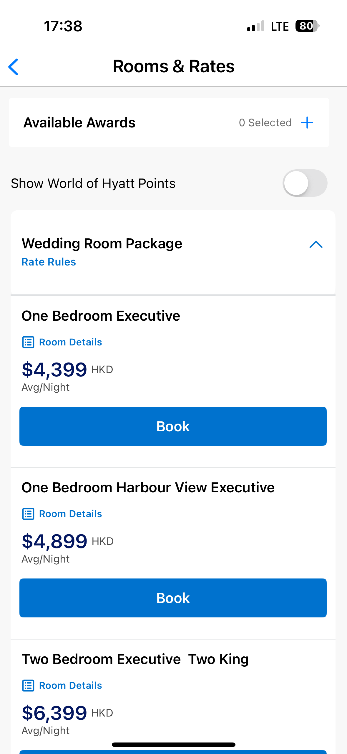
Task: Tap room details icon for Two Bedroom Executive
Action: point(28,686)
